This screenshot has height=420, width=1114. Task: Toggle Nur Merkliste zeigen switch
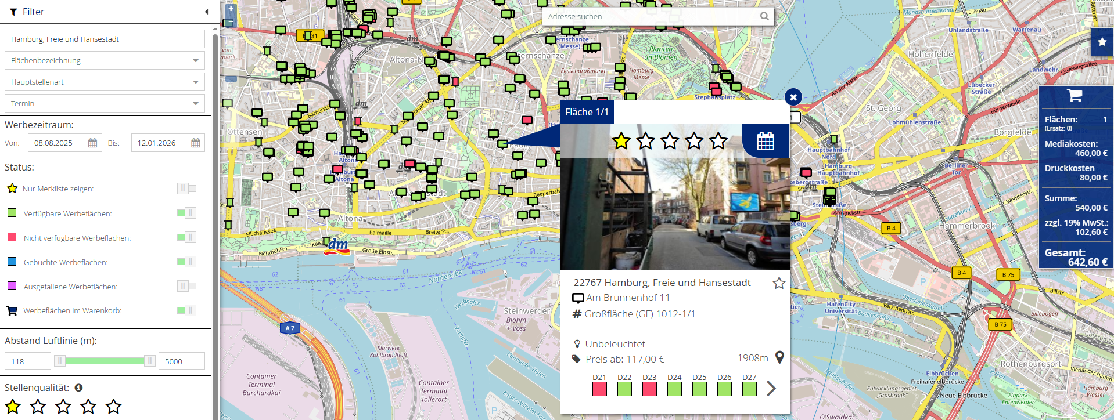click(186, 189)
